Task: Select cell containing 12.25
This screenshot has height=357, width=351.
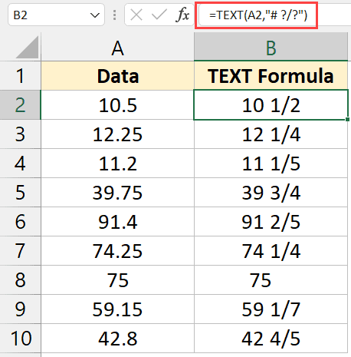Action: click(117, 134)
